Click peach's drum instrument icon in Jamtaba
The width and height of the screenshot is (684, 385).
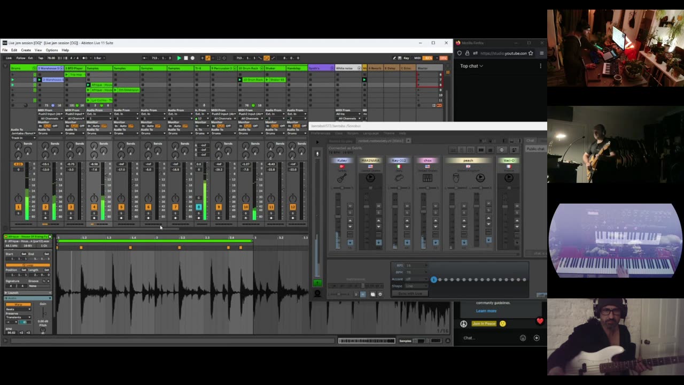coord(456,178)
